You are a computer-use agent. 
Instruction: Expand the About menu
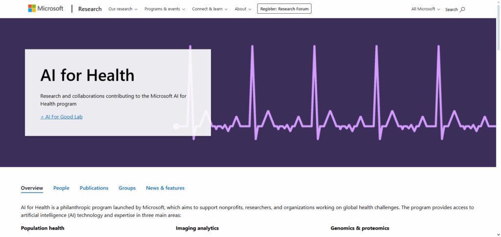(x=243, y=9)
